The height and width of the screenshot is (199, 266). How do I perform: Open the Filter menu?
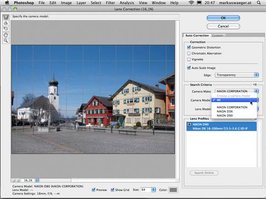pyautogui.click(x=110, y=3)
